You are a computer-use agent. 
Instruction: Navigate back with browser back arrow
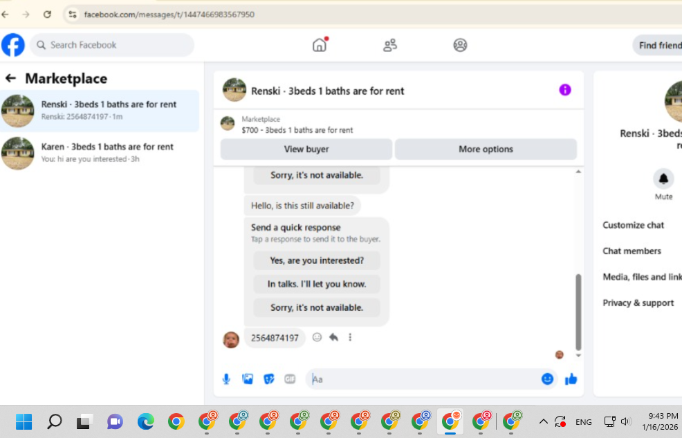(6, 15)
